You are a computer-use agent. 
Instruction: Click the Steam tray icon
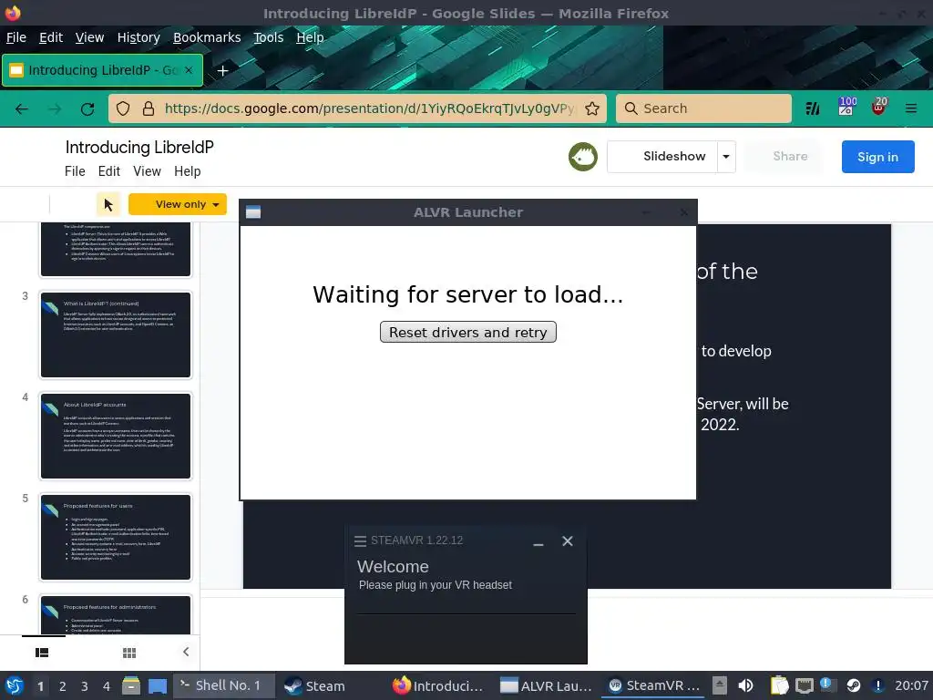854,685
